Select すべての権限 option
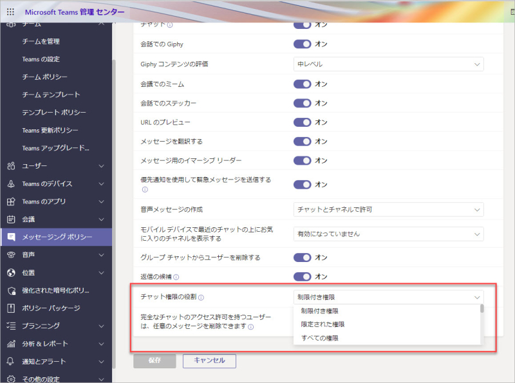The width and height of the screenshot is (515, 383). (x=387, y=338)
